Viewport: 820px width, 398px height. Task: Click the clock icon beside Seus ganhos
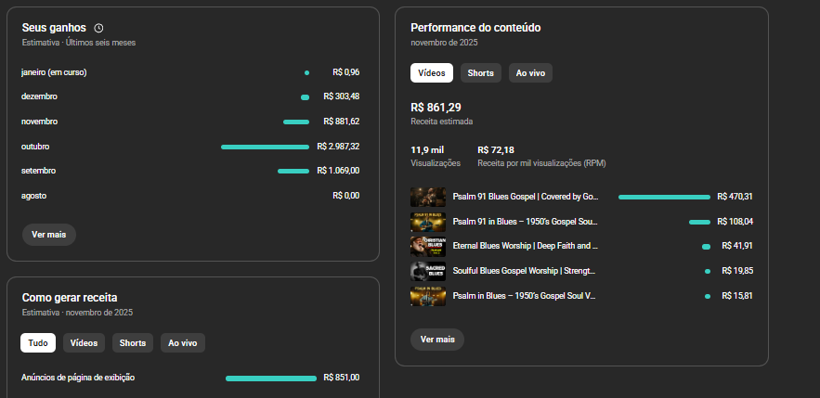click(x=98, y=29)
